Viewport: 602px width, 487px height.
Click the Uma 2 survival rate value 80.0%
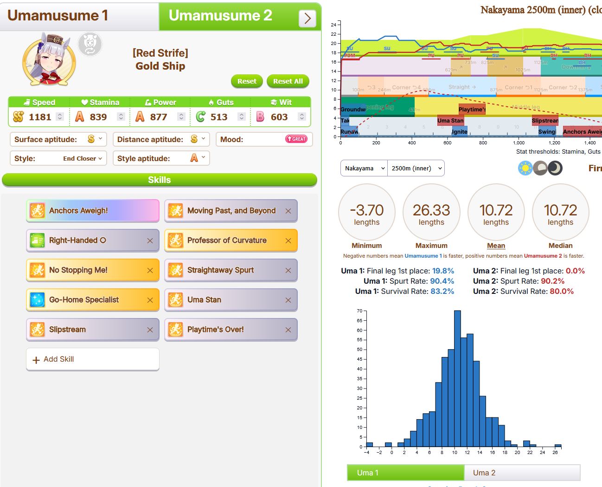(562, 292)
